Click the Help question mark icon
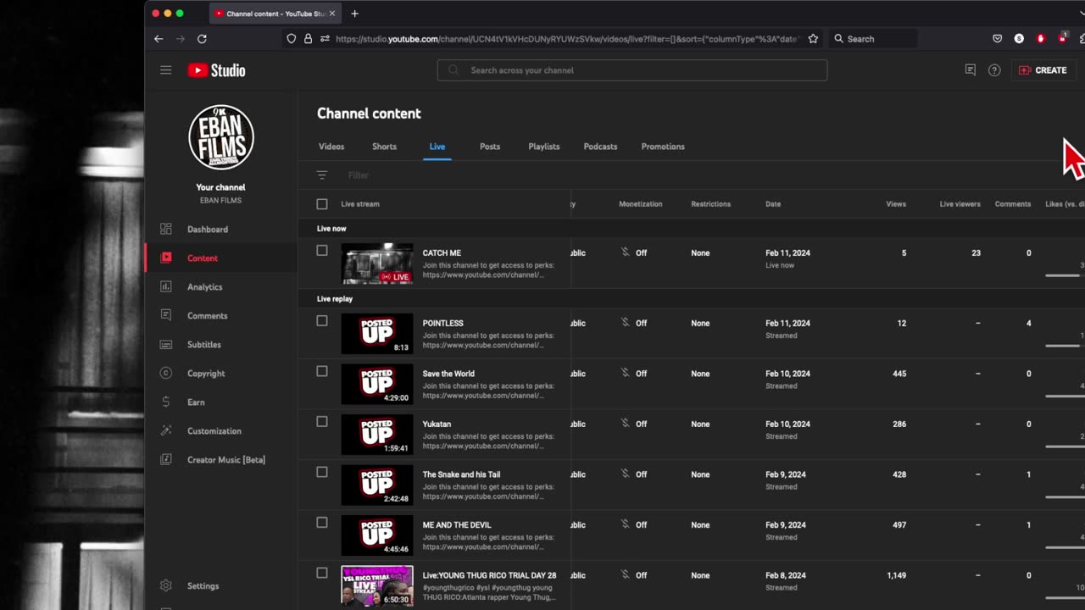The image size is (1085, 610). point(994,70)
